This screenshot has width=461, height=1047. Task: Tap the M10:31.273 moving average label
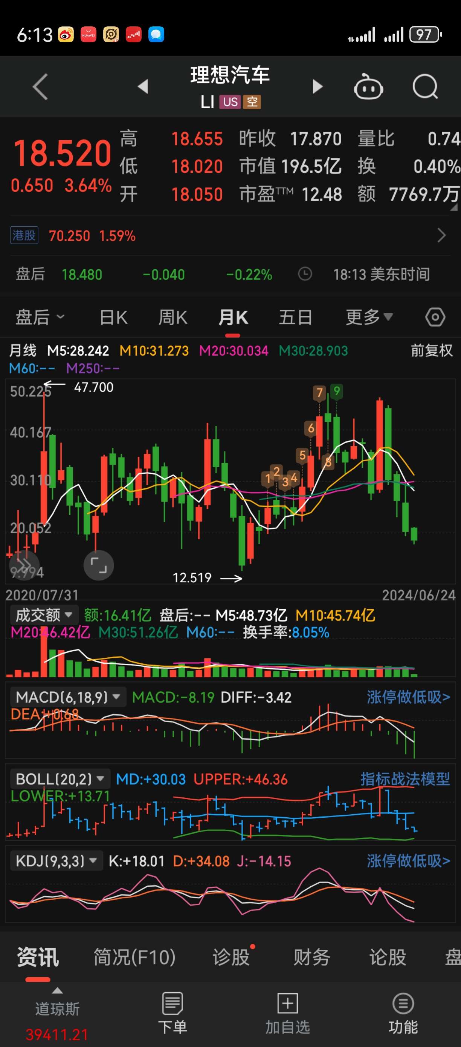(x=154, y=350)
